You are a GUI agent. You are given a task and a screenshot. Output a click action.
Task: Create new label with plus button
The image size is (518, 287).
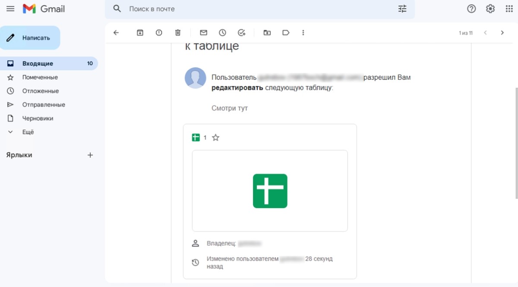point(90,155)
